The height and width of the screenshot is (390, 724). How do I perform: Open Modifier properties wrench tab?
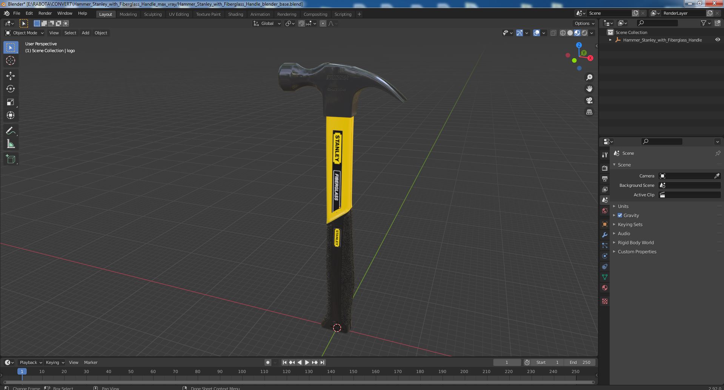pyautogui.click(x=605, y=235)
